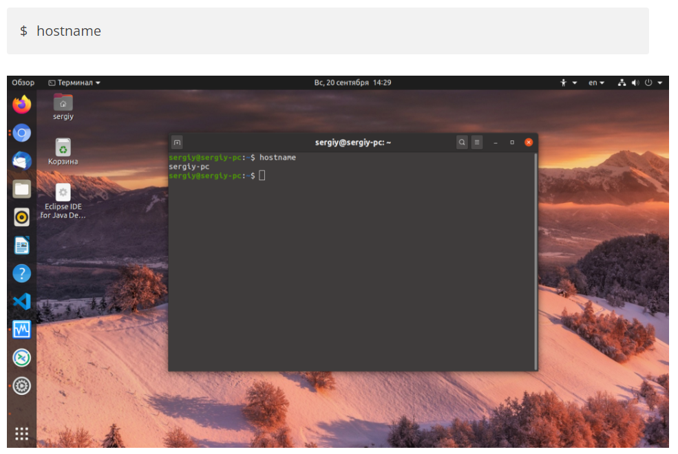Expand the accessibility menu in top bar
678x454 pixels.
click(x=568, y=83)
